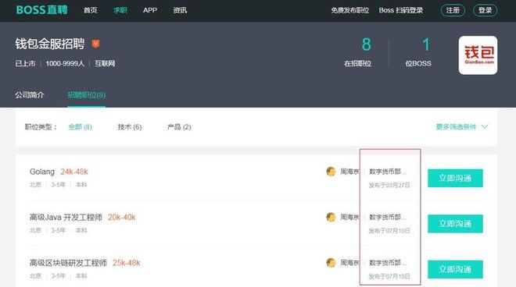The width and height of the screenshot is (516, 287).
Task: Click recruiter avatar in 高级区块链研发工程师 row
Action: 331,263
